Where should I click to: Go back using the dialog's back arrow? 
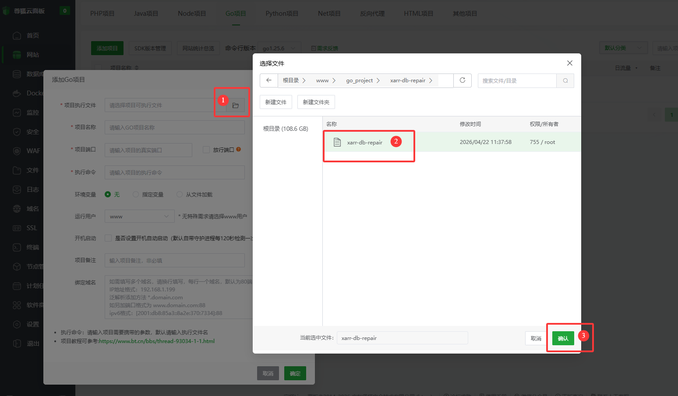click(269, 80)
